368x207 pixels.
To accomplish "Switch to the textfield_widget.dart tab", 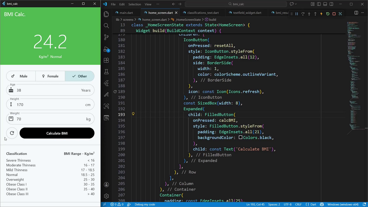I will coord(247,13).
